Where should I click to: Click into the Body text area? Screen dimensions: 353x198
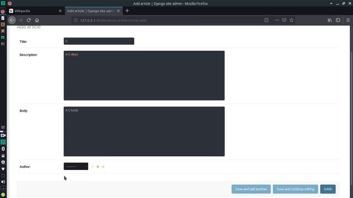(x=144, y=131)
